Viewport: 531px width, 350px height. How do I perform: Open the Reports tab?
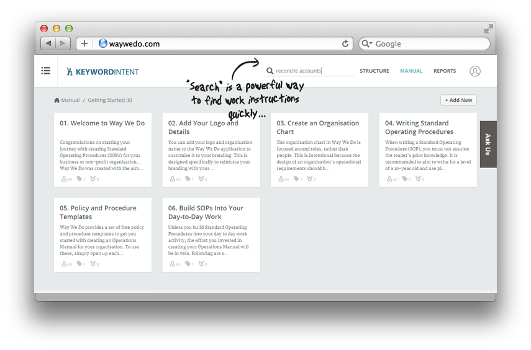tap(445, 71)
